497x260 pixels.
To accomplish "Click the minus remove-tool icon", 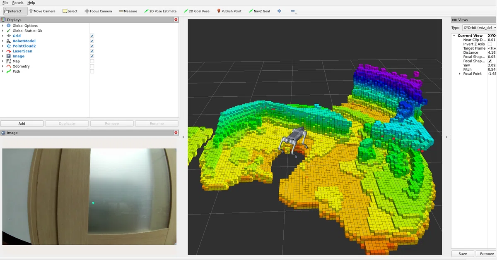I will 293,11.
